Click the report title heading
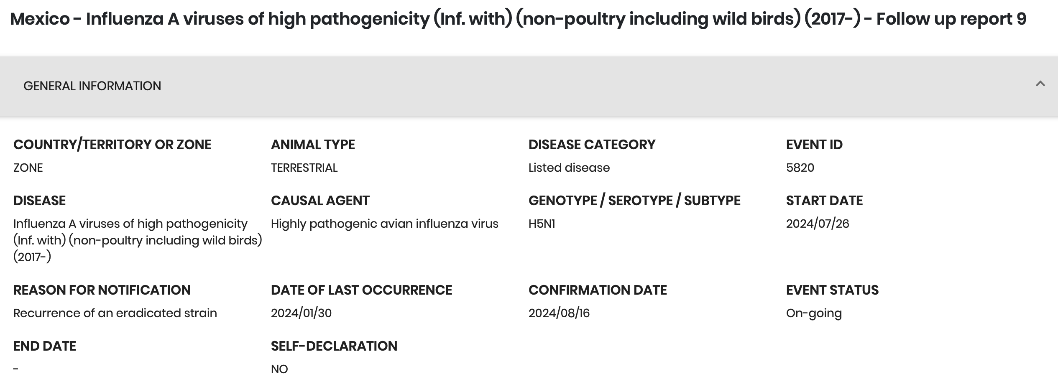Viewport: 1058px width, 392px height. [x=518, y=19]
